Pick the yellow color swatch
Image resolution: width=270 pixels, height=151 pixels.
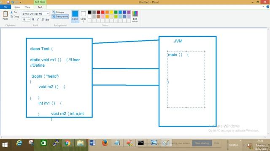(111, 12)
